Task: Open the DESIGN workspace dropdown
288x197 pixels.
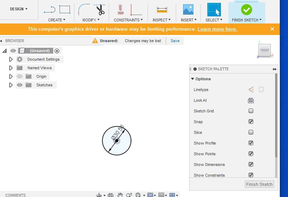Action: pos(19,9)
